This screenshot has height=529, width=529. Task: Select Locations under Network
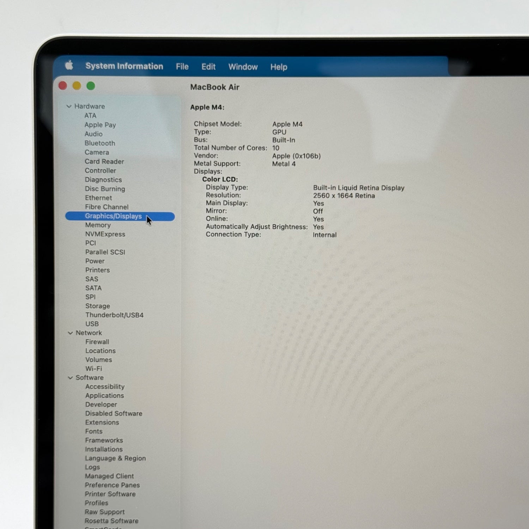101,351
